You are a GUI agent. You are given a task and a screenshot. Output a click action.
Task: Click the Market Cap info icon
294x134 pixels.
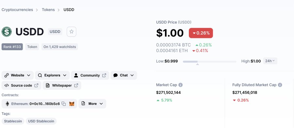click(x=180, y=85)
